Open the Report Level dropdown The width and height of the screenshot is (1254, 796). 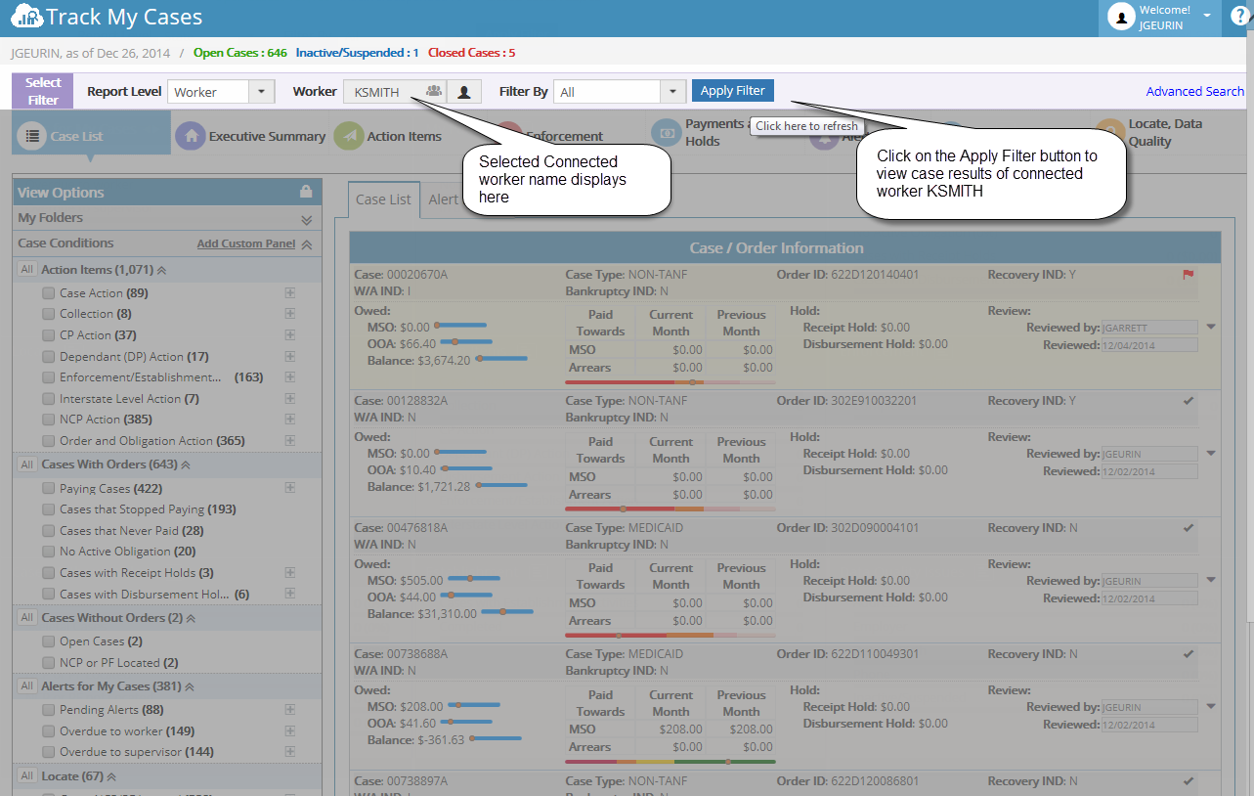pyautogui.click(x=261, y=92)
